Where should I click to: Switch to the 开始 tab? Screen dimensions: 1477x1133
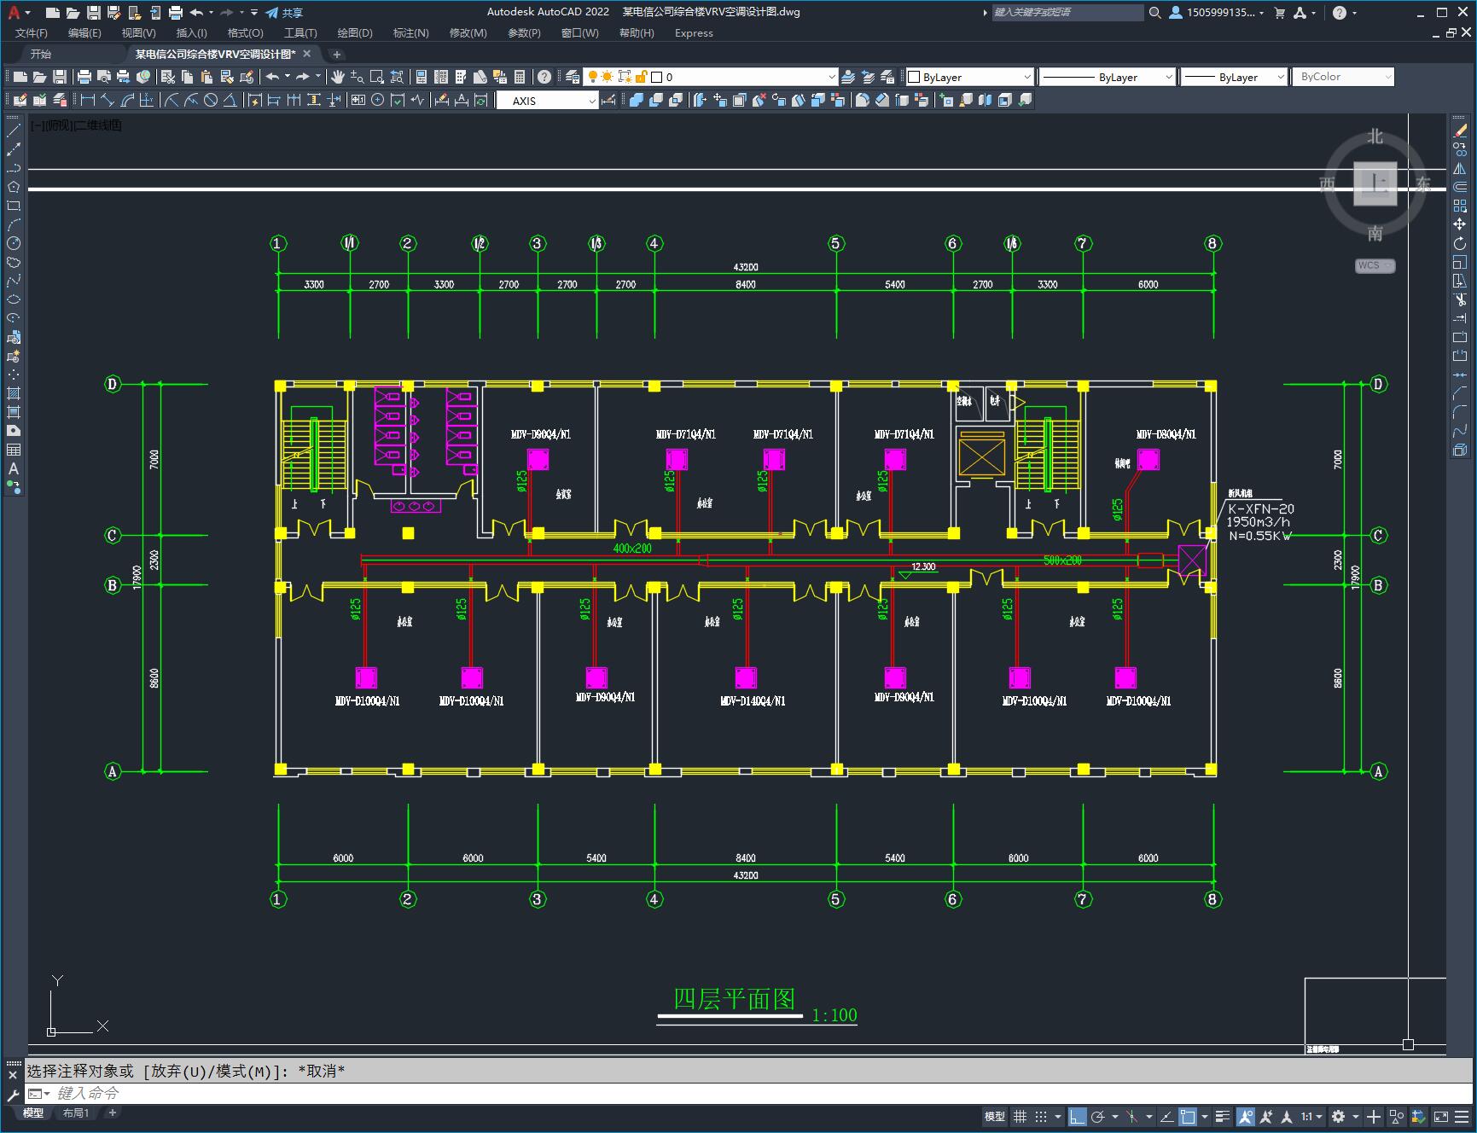(x=41, y=54)
